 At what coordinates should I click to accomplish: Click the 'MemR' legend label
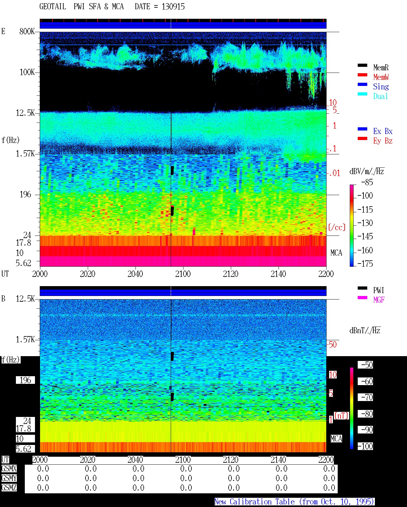click(381, 67)
